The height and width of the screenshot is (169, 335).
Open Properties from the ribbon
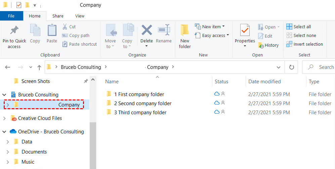click(x=245, y=31)
